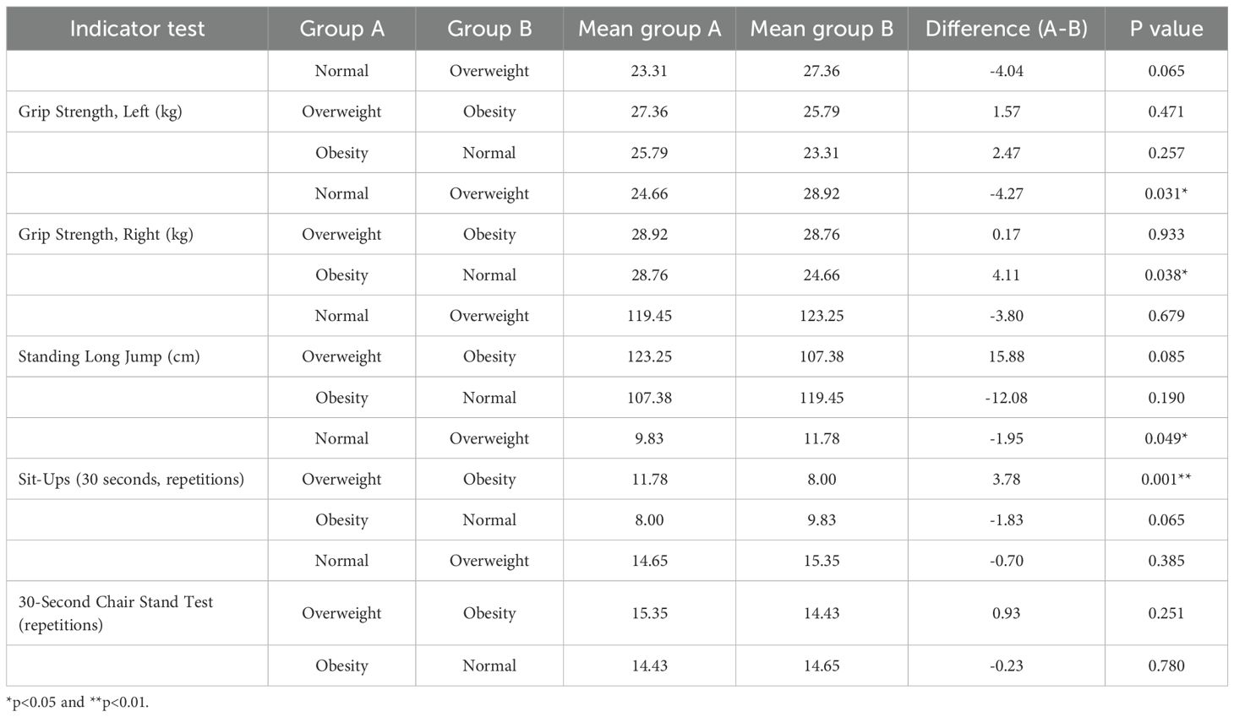Click the P value 0.780 cell
This screenshot has width=1234, height=717.
(1166, 665)
